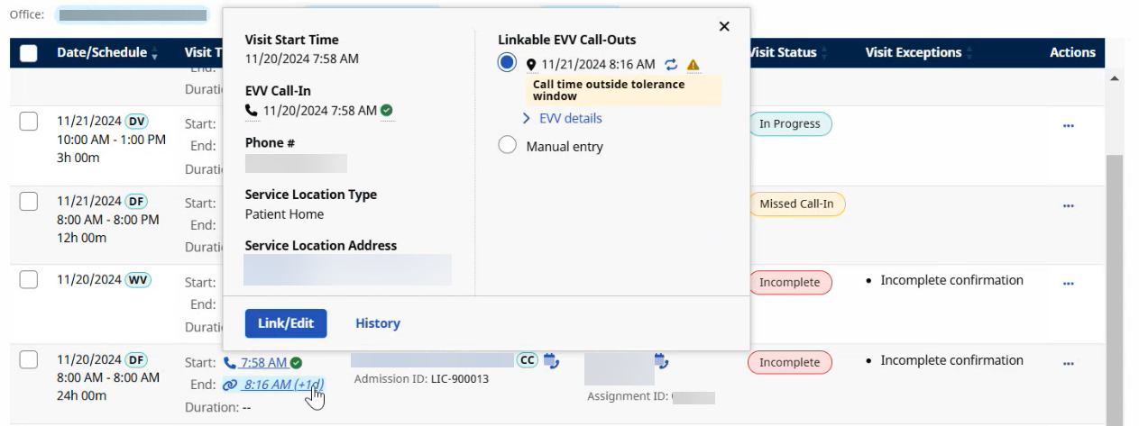Choose the Manual entry radio option
Image resolution: width=1139 pixels, height=426 pixels.
(507, 146)
